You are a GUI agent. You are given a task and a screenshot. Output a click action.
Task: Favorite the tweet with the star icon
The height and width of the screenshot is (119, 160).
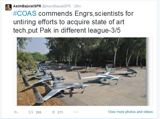coord(53,112)
